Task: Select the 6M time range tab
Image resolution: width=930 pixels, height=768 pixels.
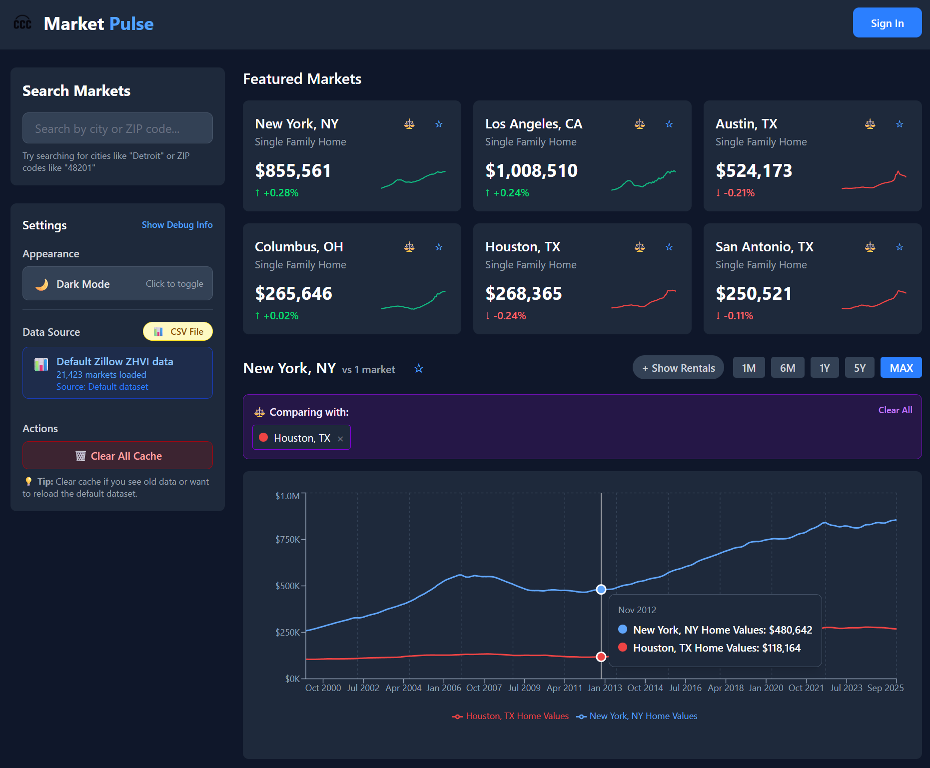Action: click(788, 367)
